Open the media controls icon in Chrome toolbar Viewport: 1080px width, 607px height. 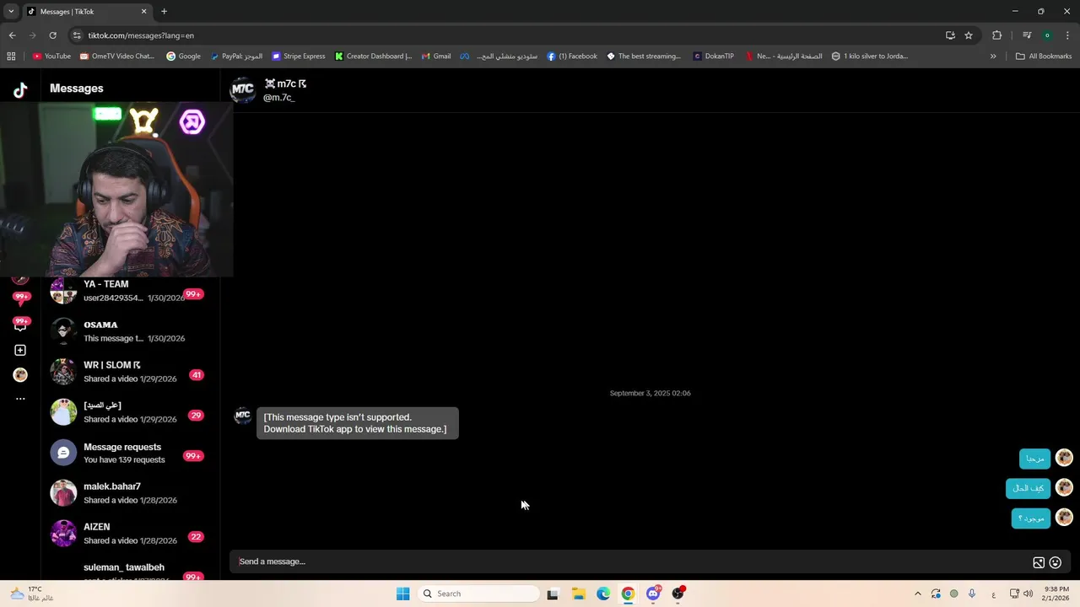(1027, 35)
